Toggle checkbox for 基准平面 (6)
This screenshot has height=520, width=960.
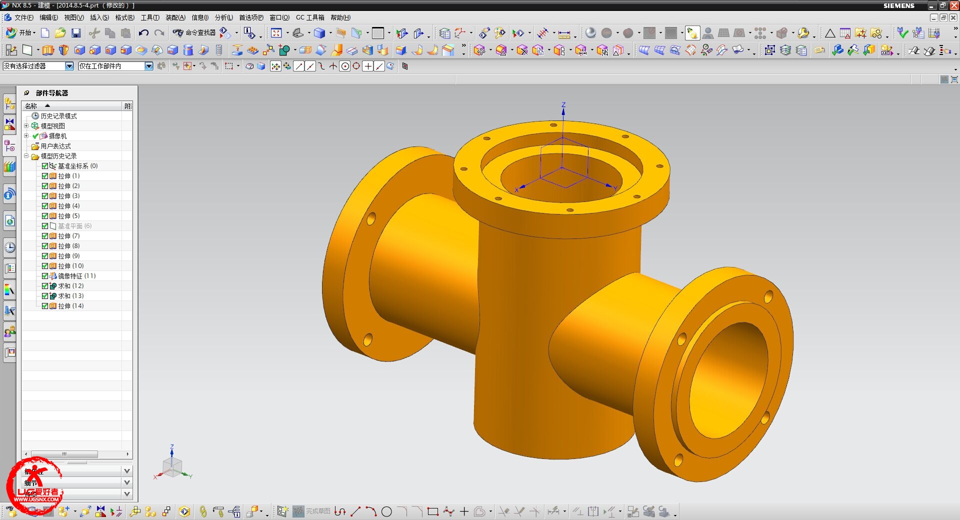tap(45, 226)
